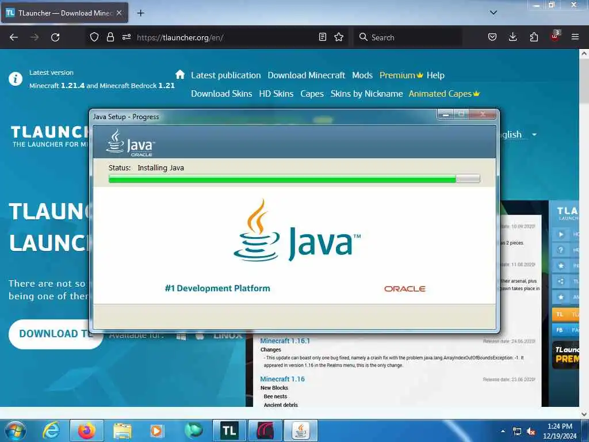Click the red extension icon with badge

click(x=555, y=36)
